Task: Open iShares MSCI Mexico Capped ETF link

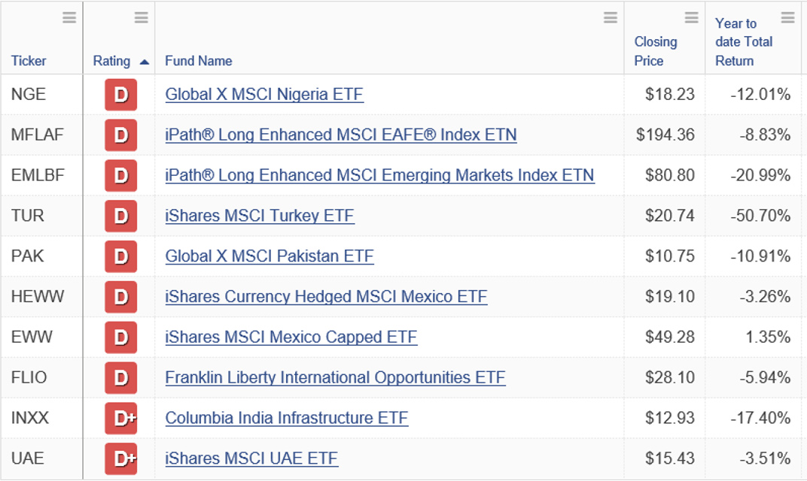Action: coord(291,337)
